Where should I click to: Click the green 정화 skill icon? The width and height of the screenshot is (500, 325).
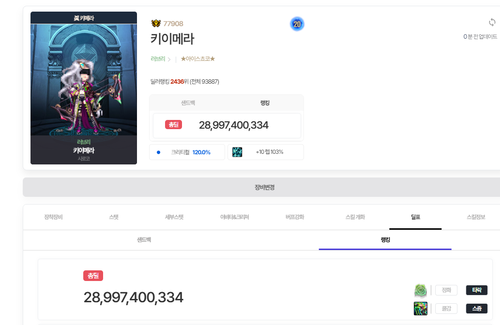pos(420,290)
